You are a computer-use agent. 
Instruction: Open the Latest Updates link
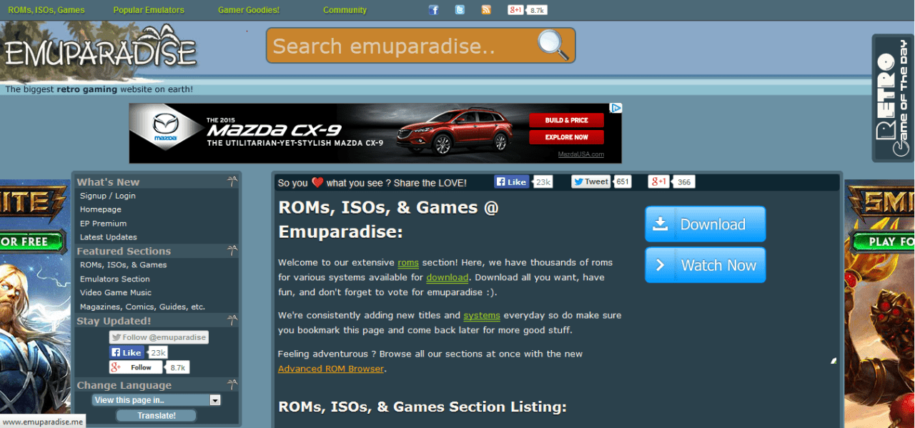coord(109,237)
